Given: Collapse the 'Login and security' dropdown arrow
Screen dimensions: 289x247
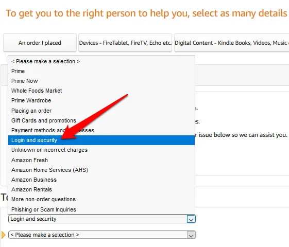Looking at the screenshot, I should (x=191, y=219).
